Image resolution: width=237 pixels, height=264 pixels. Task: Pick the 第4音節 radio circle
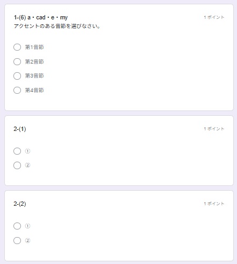tap(17, 90)
